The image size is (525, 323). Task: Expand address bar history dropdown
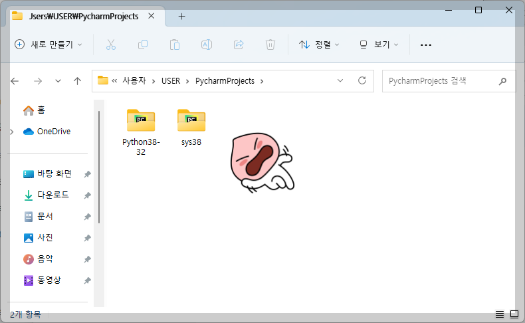[340, 80]
